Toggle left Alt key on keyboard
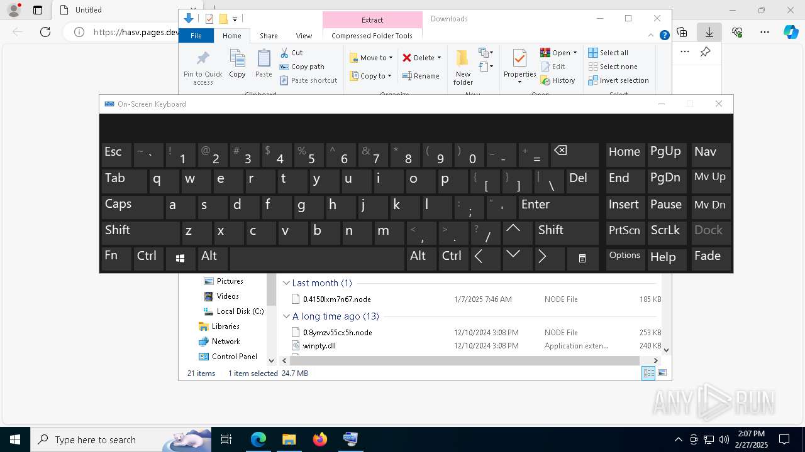The height and width of the screenshot is (452, 805). point(213,259)
